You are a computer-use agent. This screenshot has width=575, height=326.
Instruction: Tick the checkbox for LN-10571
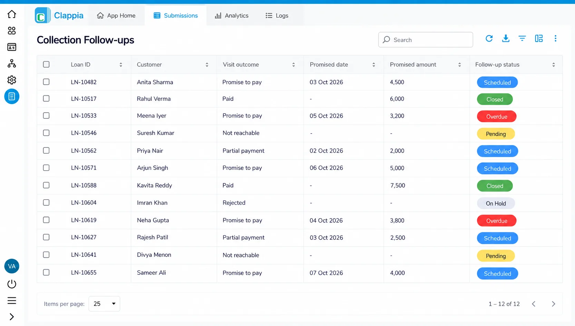46,168
